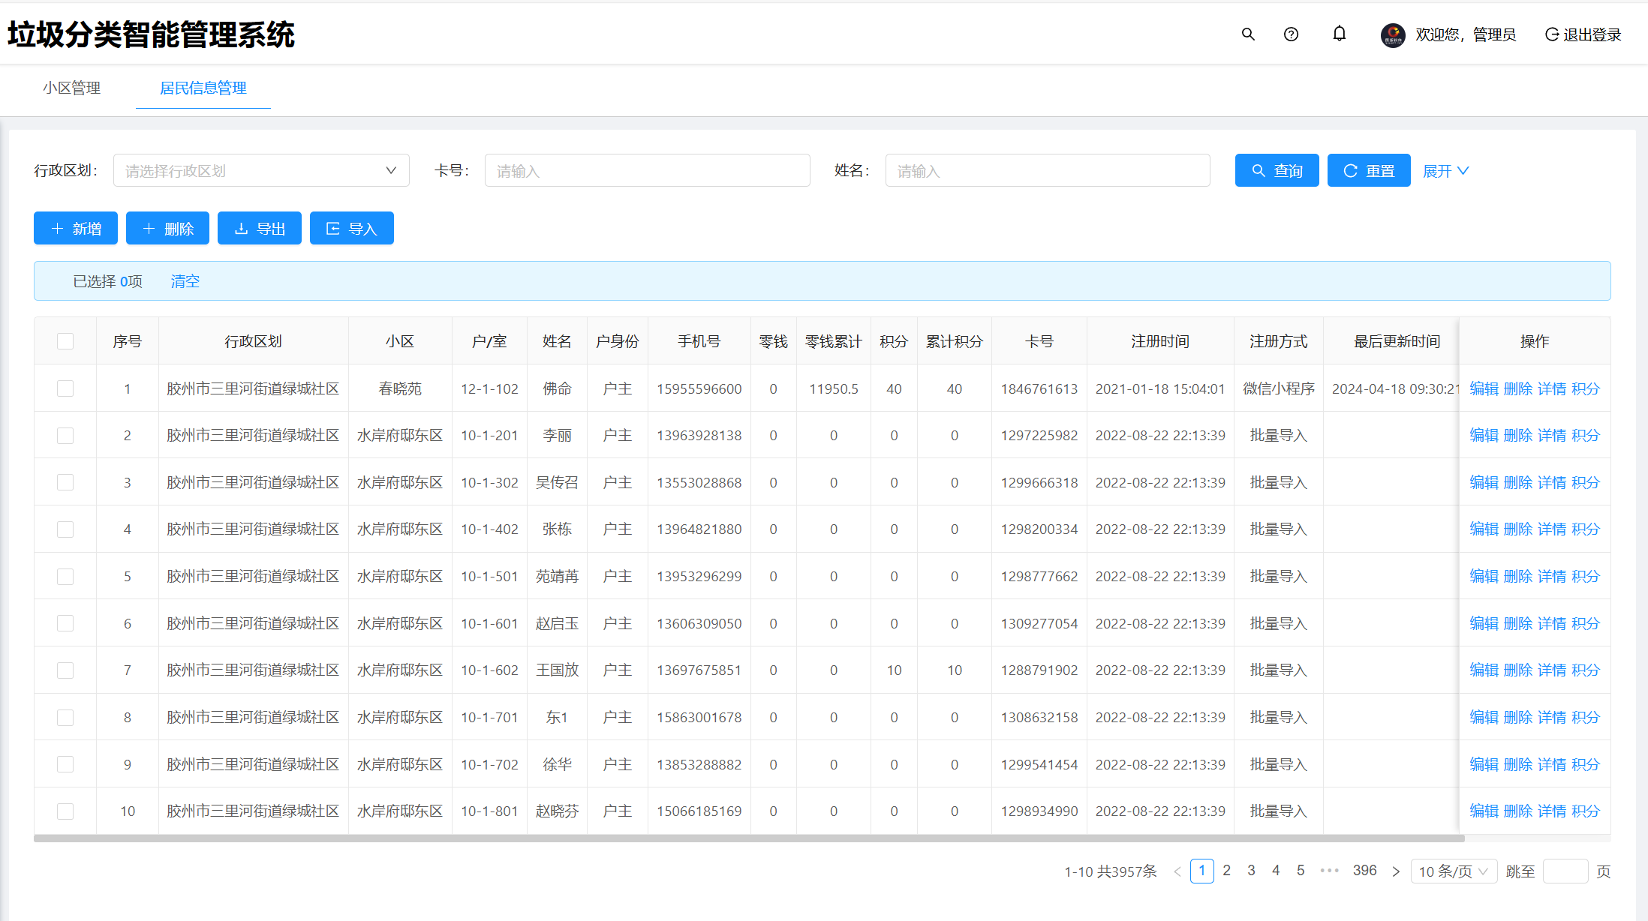Select the checkbox for row 7 王国放
This screenshot has width=1648, height=921.
pyautogui.click(x=65, y=670)
